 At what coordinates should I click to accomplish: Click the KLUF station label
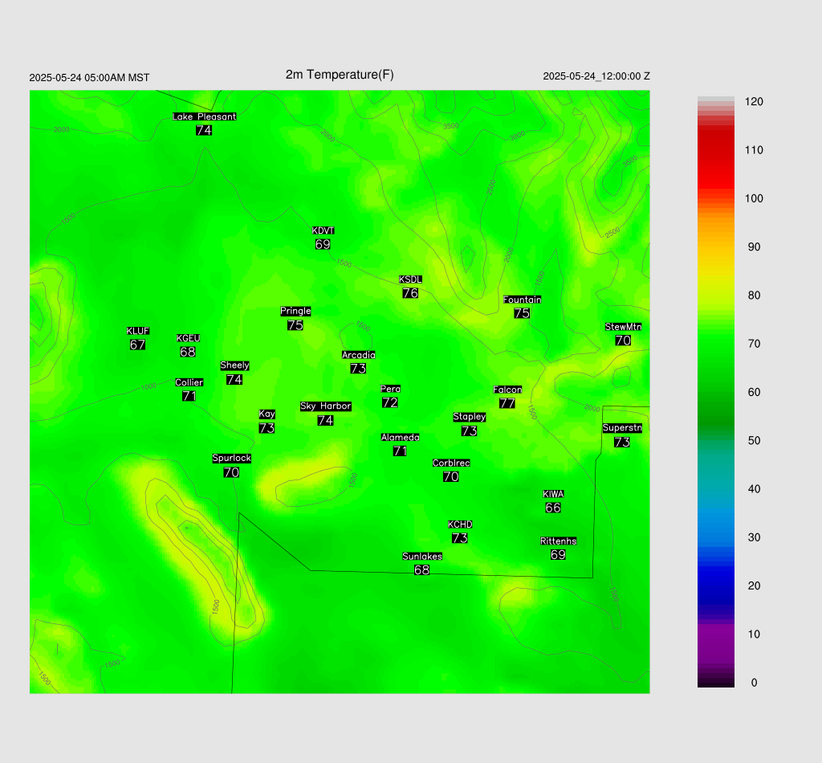pos(138,331)
